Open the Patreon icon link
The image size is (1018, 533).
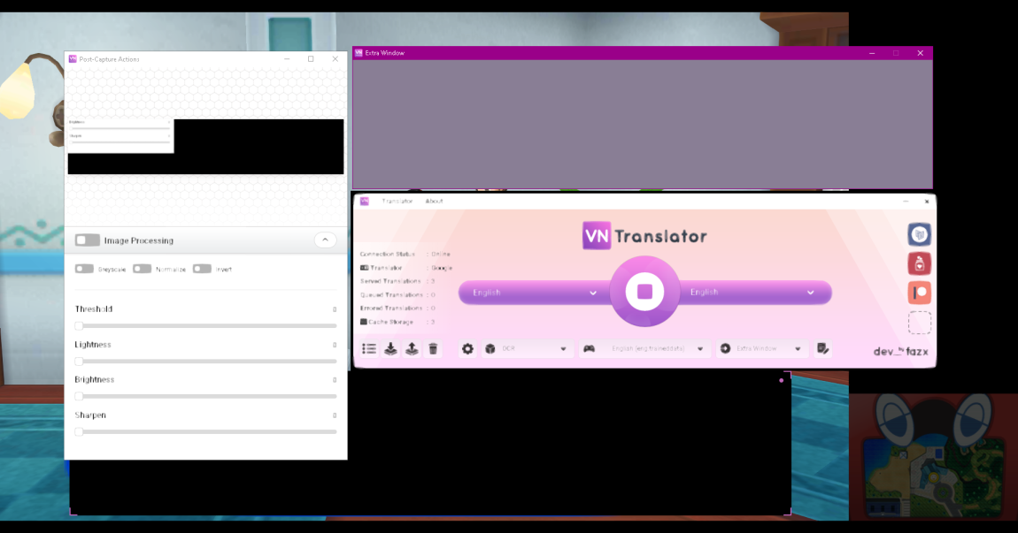coord(920,293)
